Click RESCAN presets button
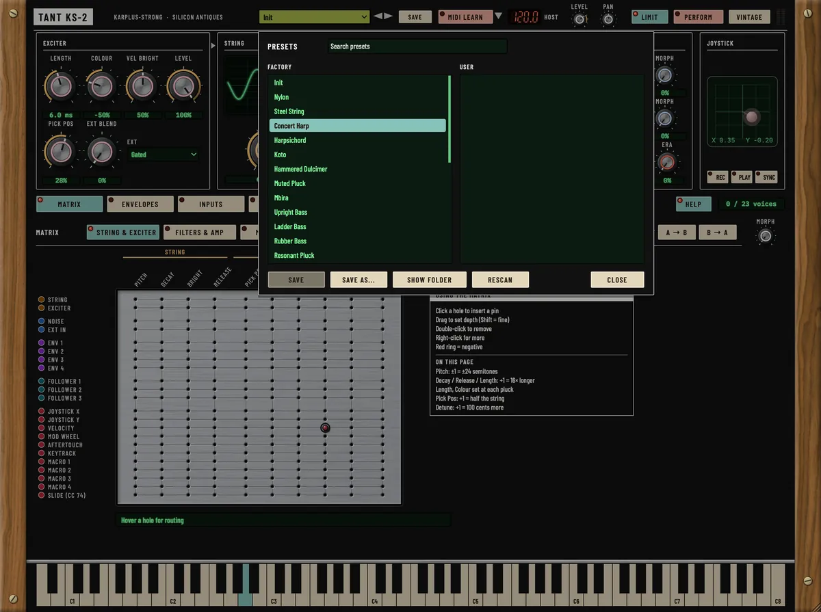Screen dimensions: 821x612 point(501,280)
